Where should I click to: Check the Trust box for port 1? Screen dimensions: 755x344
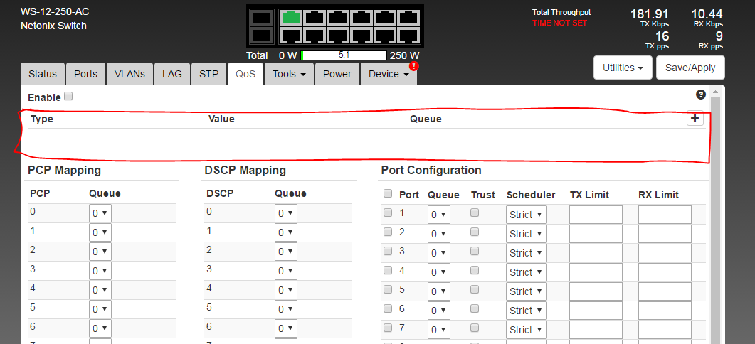click(x=475, y=213)
